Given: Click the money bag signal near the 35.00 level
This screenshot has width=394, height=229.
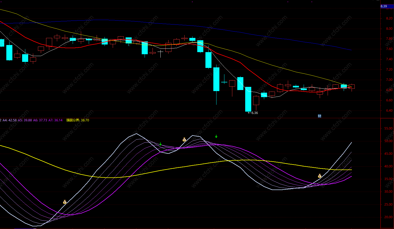Looking at the screenshot, I should tap(319, 176).
